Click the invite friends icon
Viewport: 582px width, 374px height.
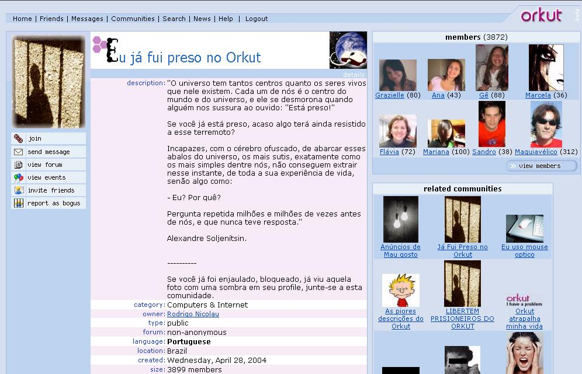[x=19, y=190]
